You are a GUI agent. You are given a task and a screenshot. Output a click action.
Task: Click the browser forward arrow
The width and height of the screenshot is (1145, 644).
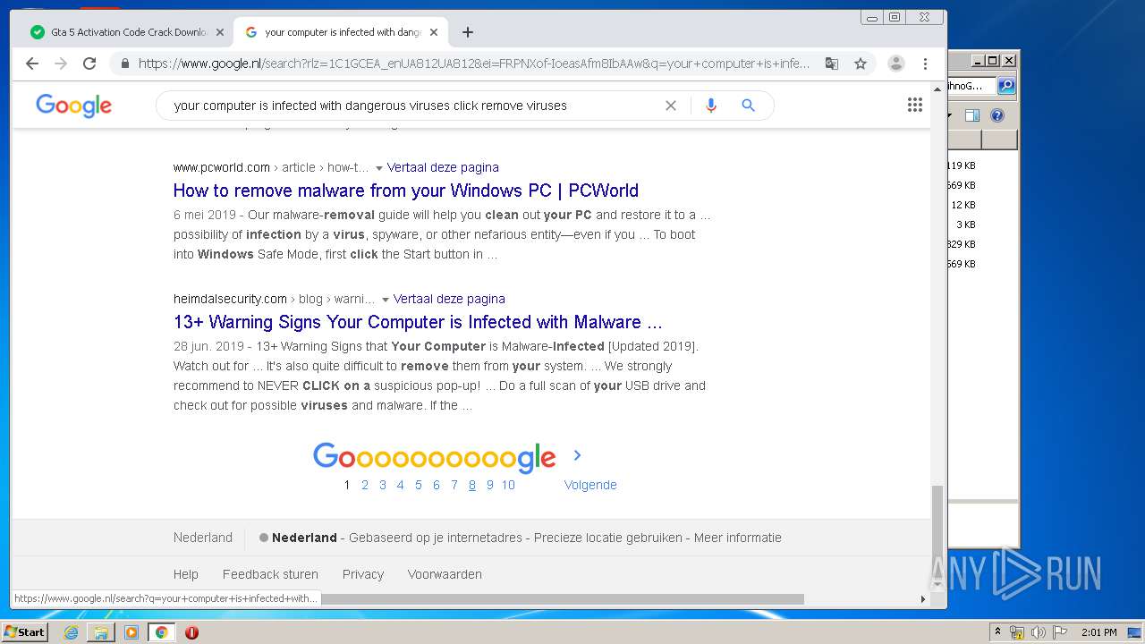point(61,64)
